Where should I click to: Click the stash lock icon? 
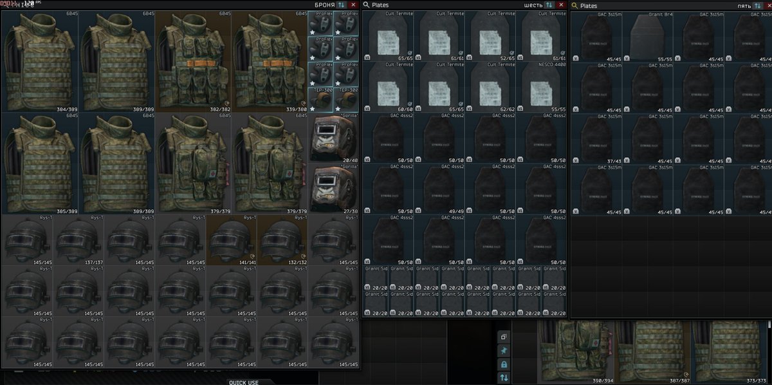tap(504, 364)
